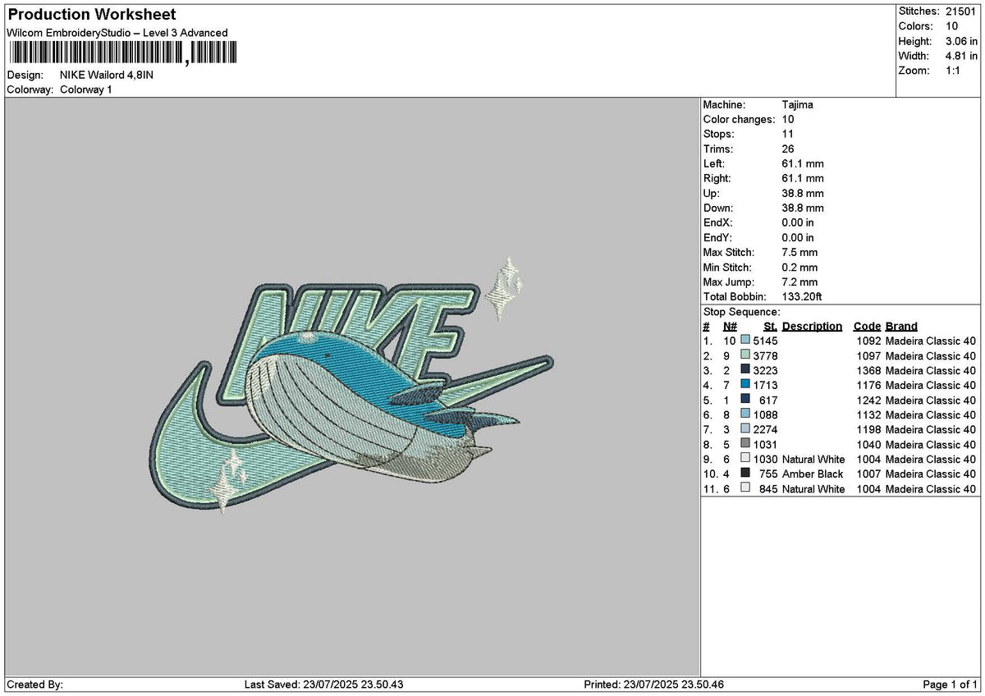Image resolution: width=985 pixels, height=696 pixels.
Task: Click the sky blue swatch beside 1088
Action: (745, 414)
